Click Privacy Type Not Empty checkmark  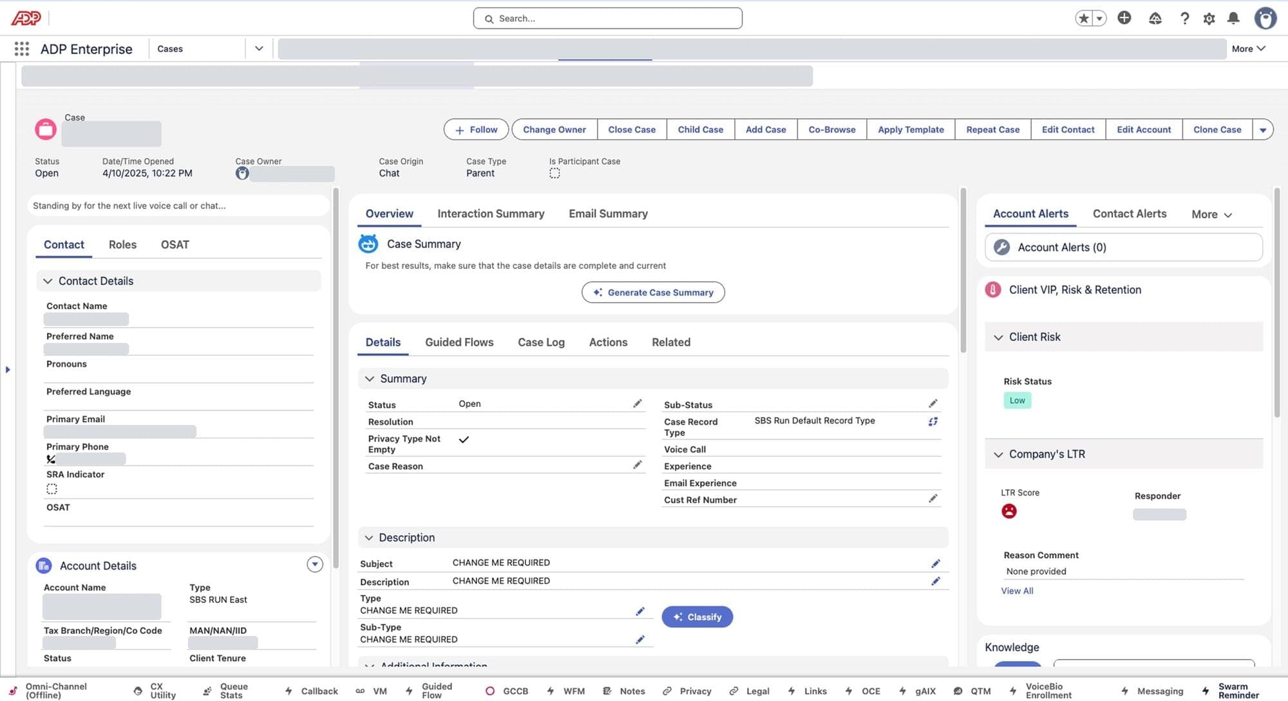point(464,439)
